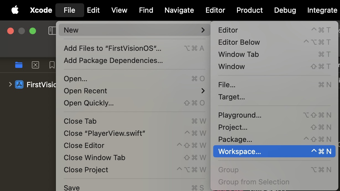Open the Editor menu in menu bar
340x191 pixels.
coord(215,10)
